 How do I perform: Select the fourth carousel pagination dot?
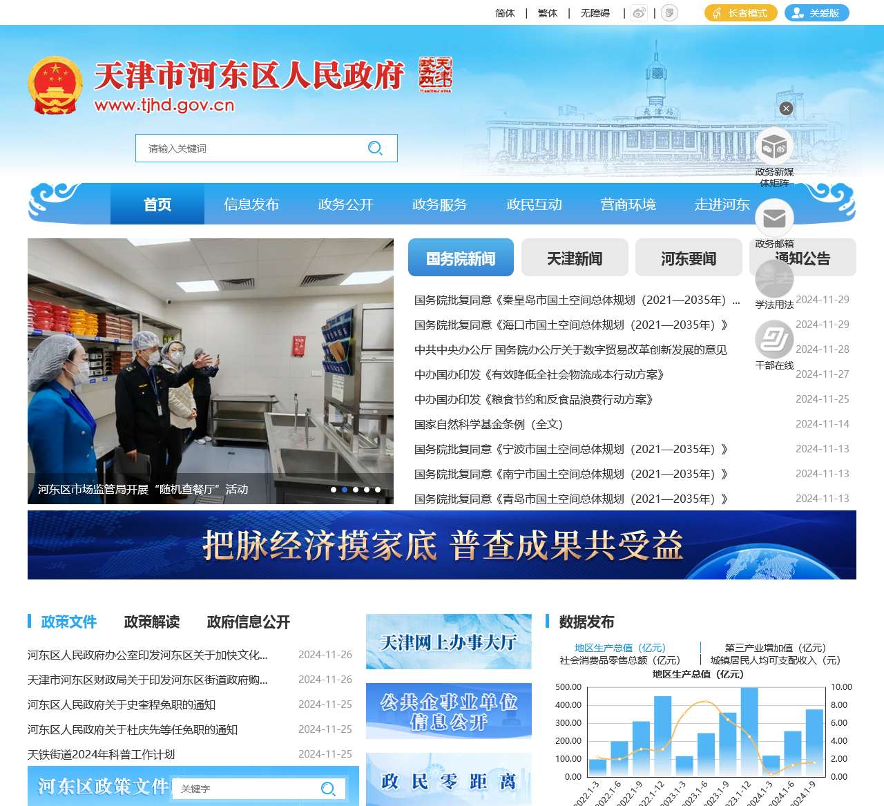point(367,490)
